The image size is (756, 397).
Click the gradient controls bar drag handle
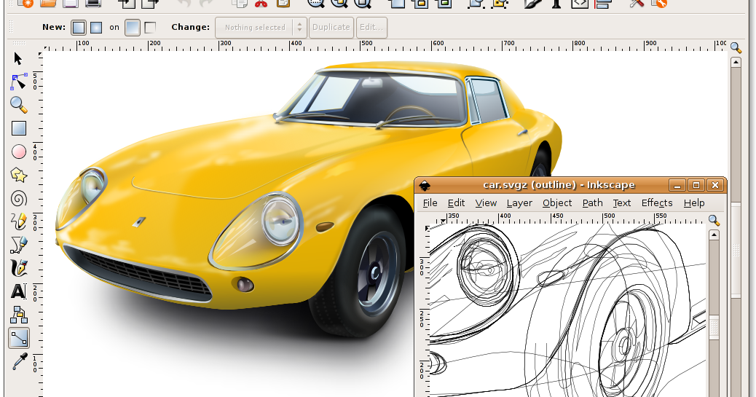11,28
